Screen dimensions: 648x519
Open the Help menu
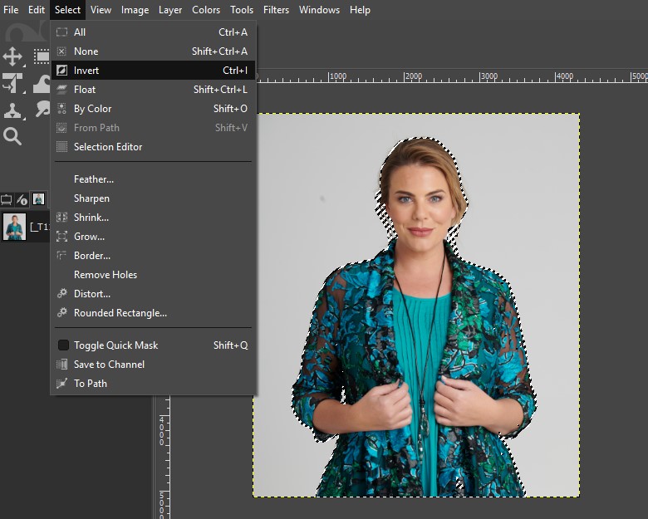tap(360, 9)
